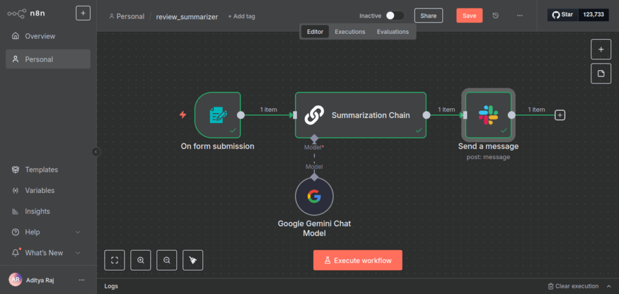The image size is (619, 294).
Task: Click the Slack node icon
Action: (488, 115)
